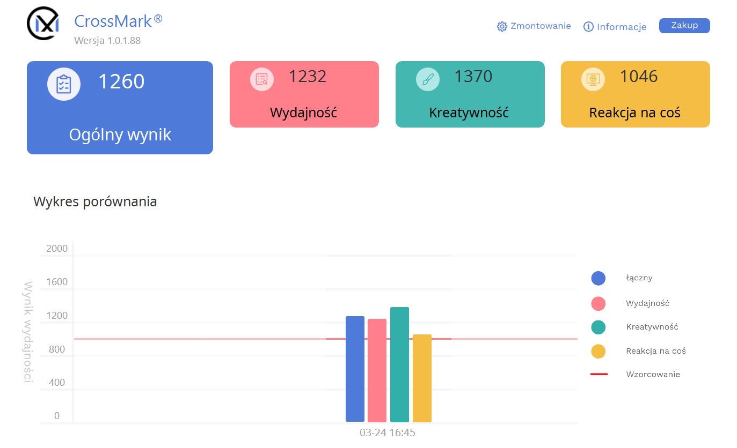This screenshot has height=448, width=737.
Task: Click the 03-24 16:45 timestamp label
Action: point(388,432)
